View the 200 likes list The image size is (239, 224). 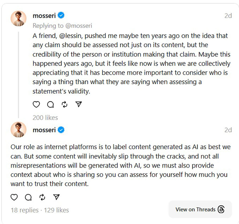[45, 118]
